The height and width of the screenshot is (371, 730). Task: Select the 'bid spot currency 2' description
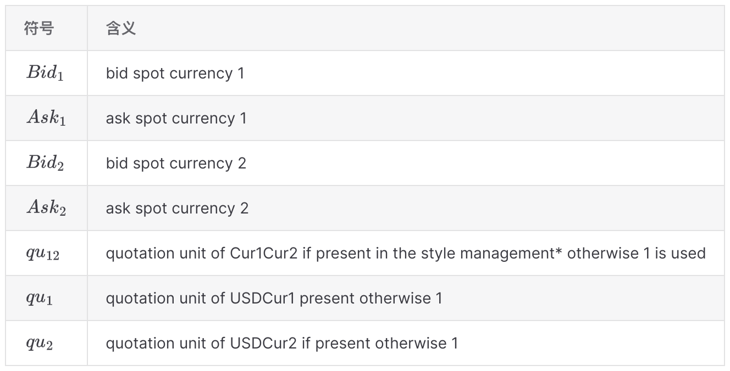[x=176, y=164]
